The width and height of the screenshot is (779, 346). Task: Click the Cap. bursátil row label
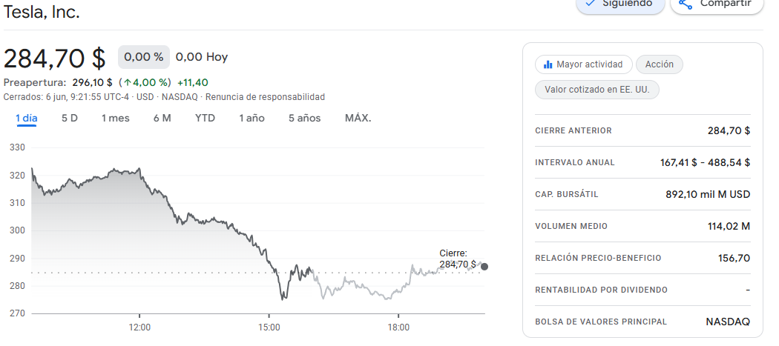[x=567, y=194]
